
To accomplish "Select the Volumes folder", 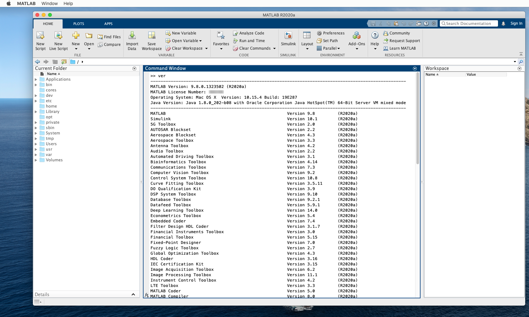I will tap(54, 160).
